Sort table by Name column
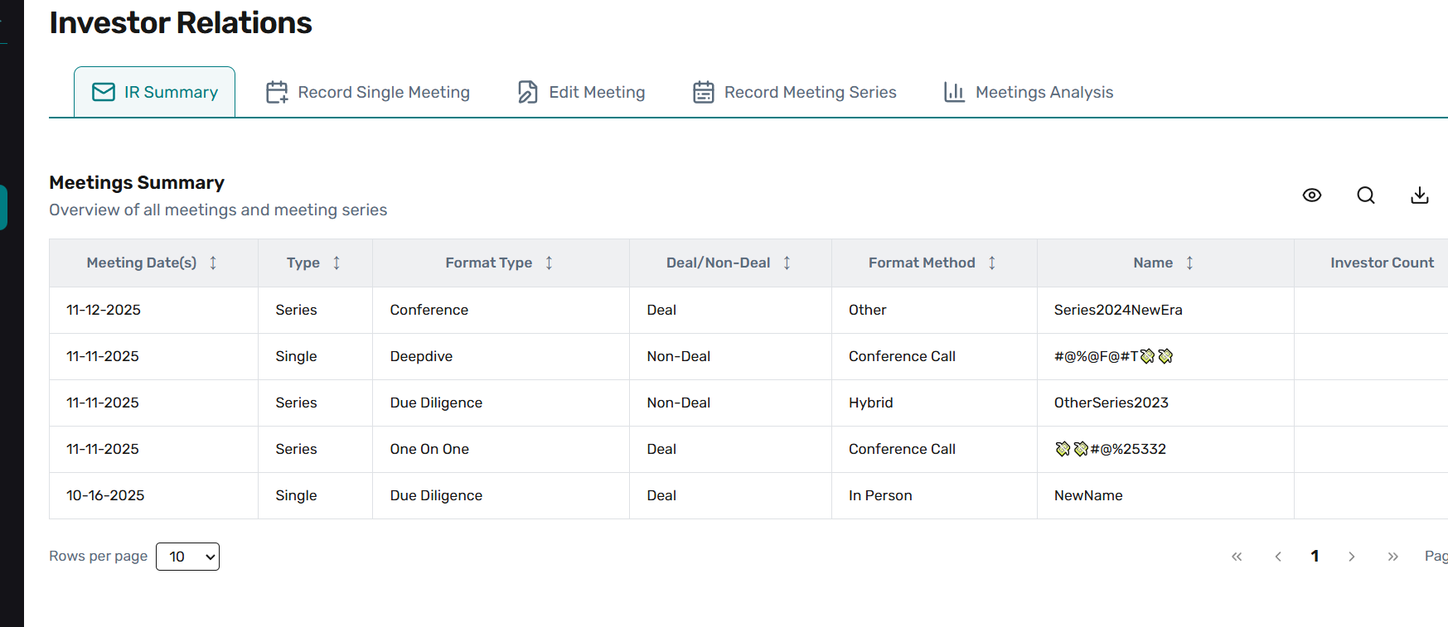1448x627 pixels. [x=1189, y=263]
